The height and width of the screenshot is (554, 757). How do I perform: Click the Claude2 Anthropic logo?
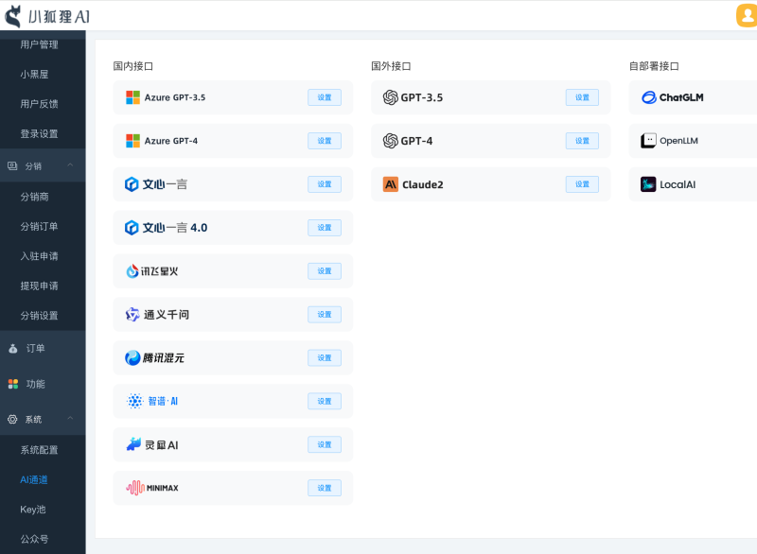[391, 184]
